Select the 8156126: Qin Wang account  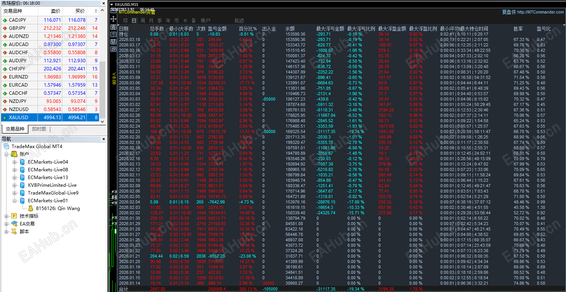(x=58, y=208)
